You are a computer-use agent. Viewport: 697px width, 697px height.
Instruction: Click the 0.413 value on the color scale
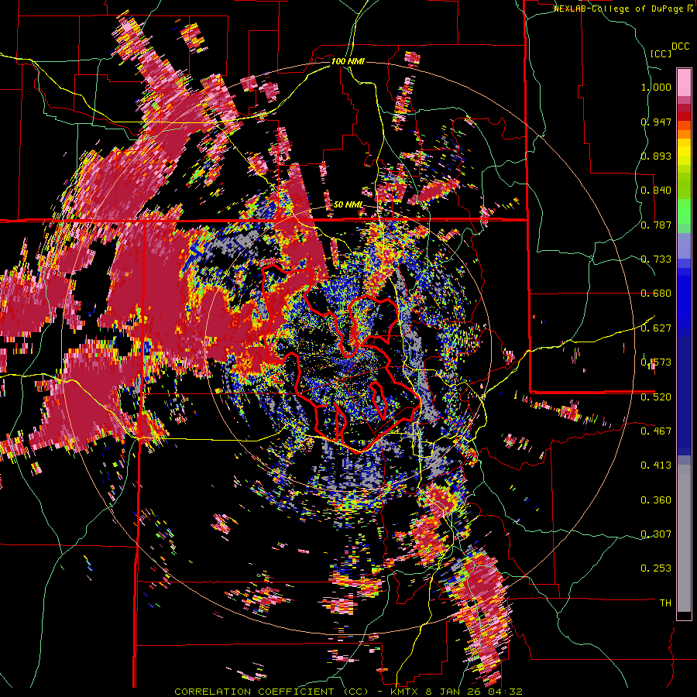pos(656,465)
